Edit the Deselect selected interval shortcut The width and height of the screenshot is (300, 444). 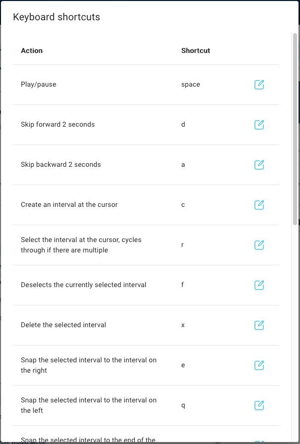click(x=259, y=285)
